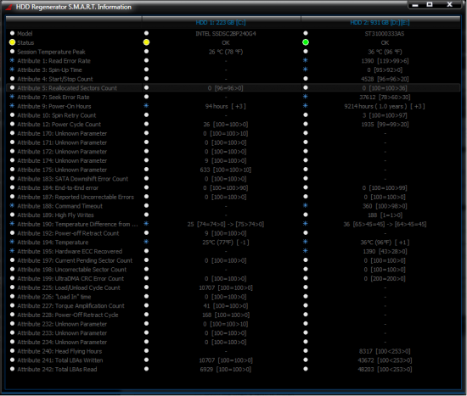Click the 1935 [99=99>20] Power Cycle value
Image resolution: width=467 pixels, height=396 pixels.
click(385, 125)
